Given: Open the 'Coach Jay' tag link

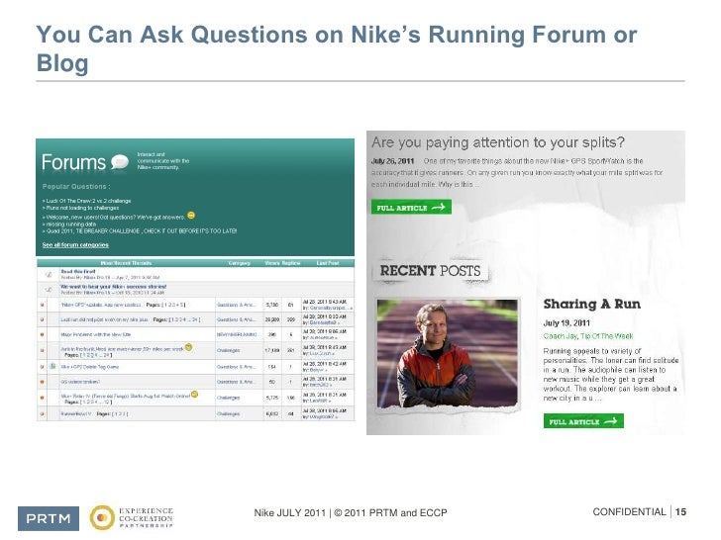Looking at the screenshot, I should coord(561,336).
